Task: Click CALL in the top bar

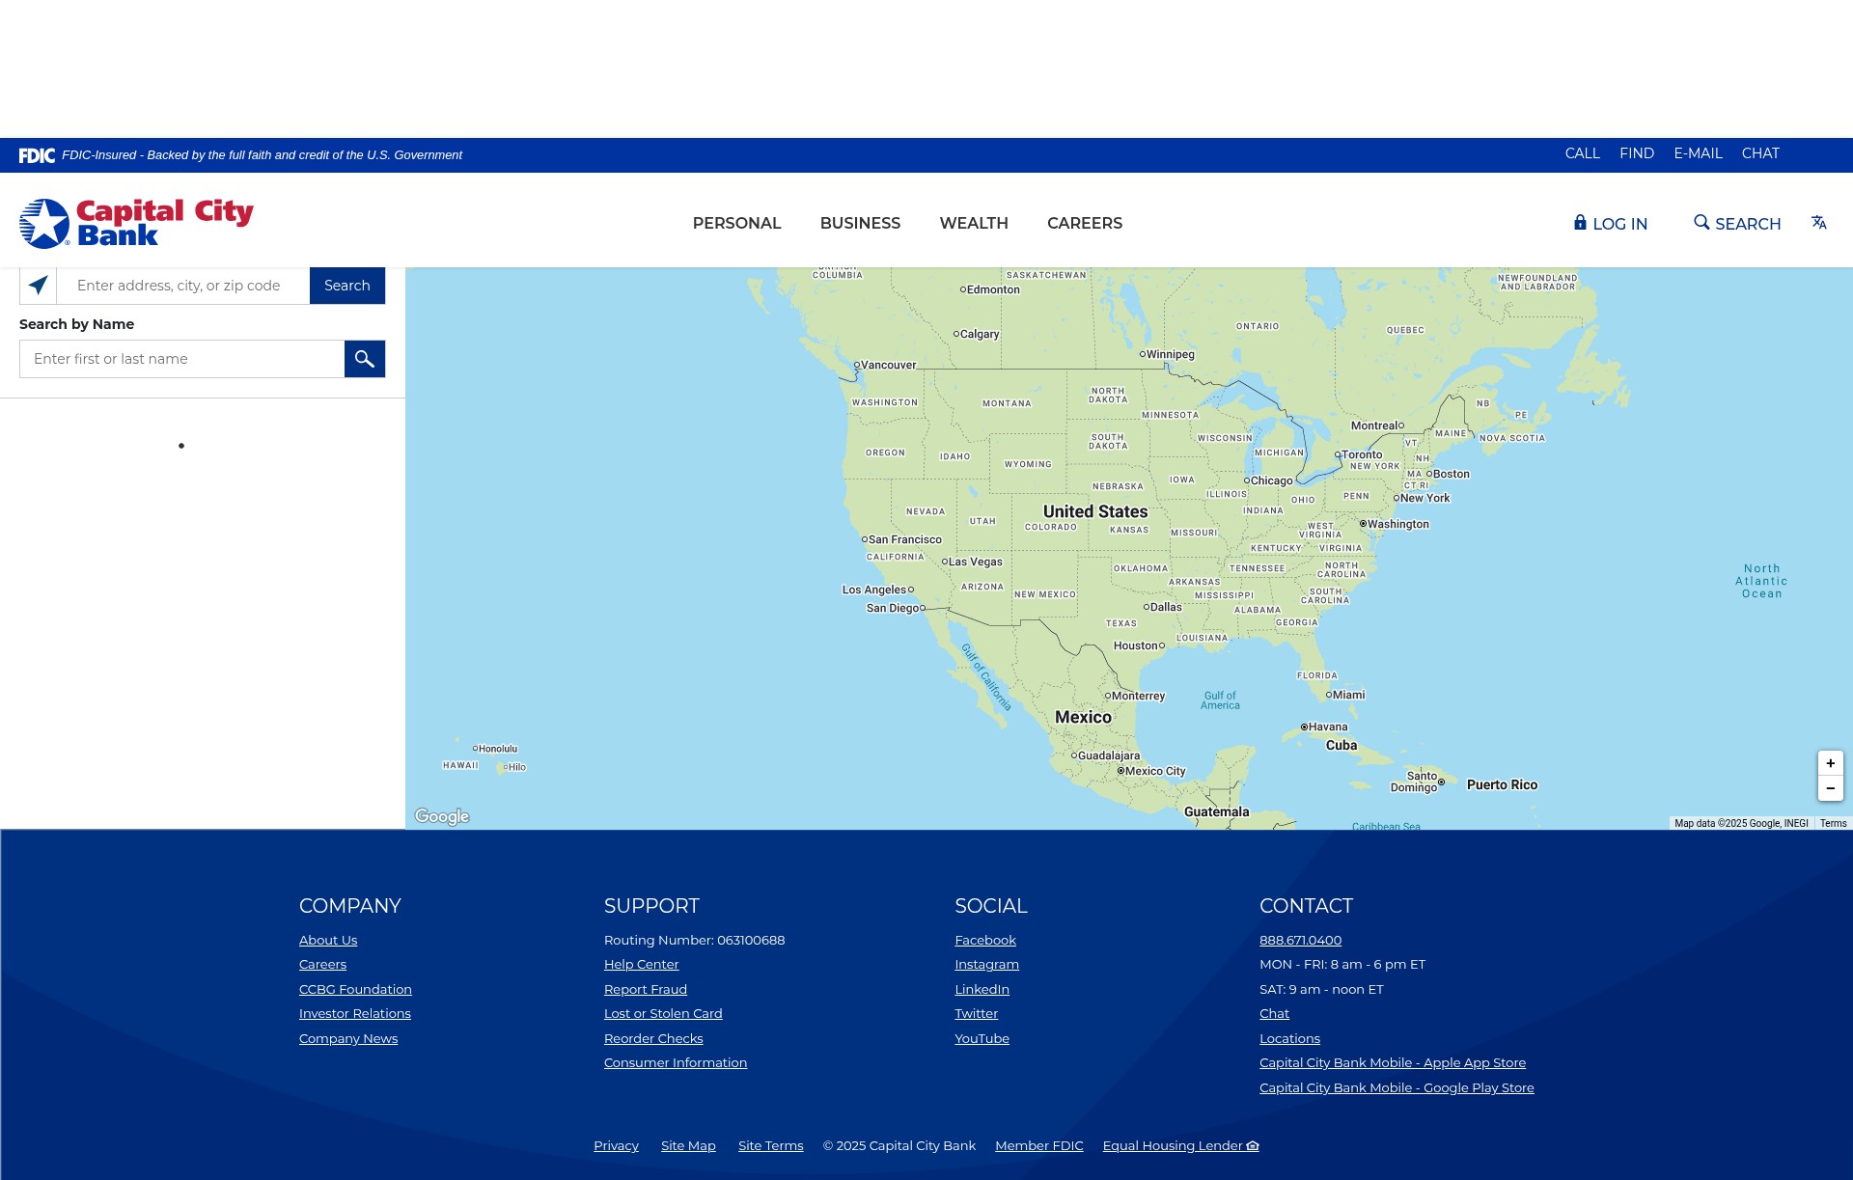Action: coord(1582,153)
